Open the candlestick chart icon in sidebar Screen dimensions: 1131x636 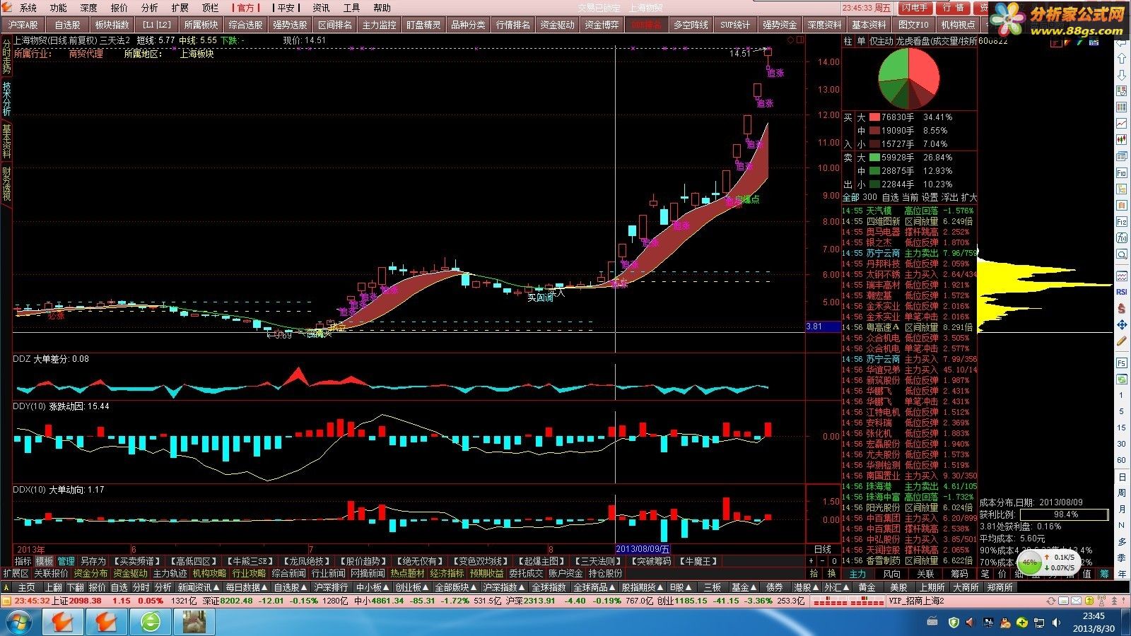tap(1121, 140)
